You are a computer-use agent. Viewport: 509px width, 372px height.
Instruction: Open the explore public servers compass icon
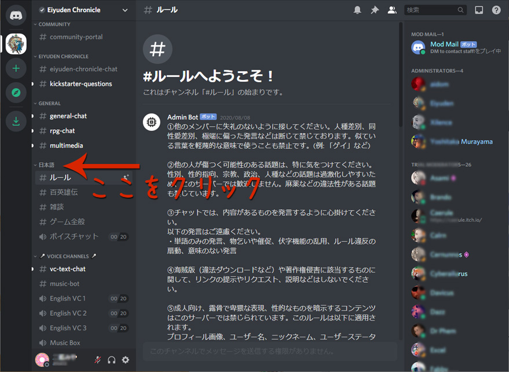click(x=16, y=93)
